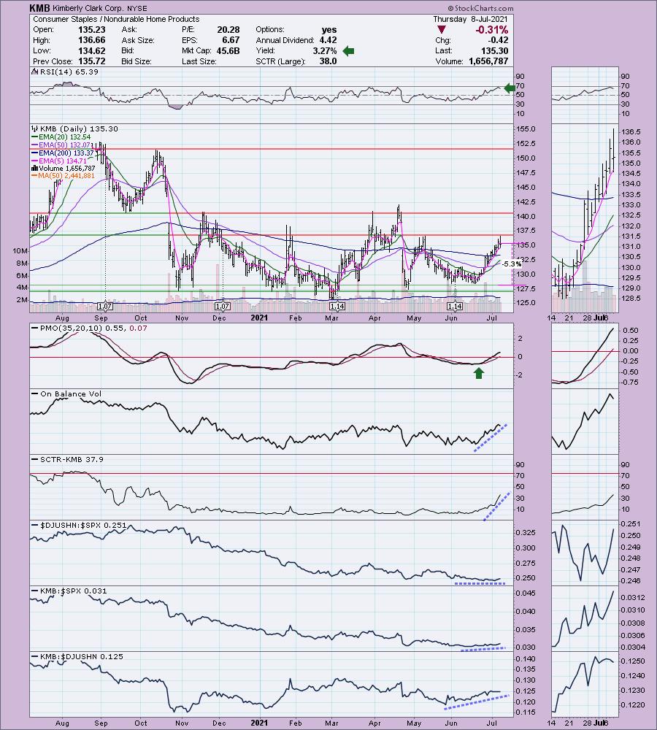657x730 pixels.
Task: Click the SCTR (Large) 38.0 value
Action: 328,61
